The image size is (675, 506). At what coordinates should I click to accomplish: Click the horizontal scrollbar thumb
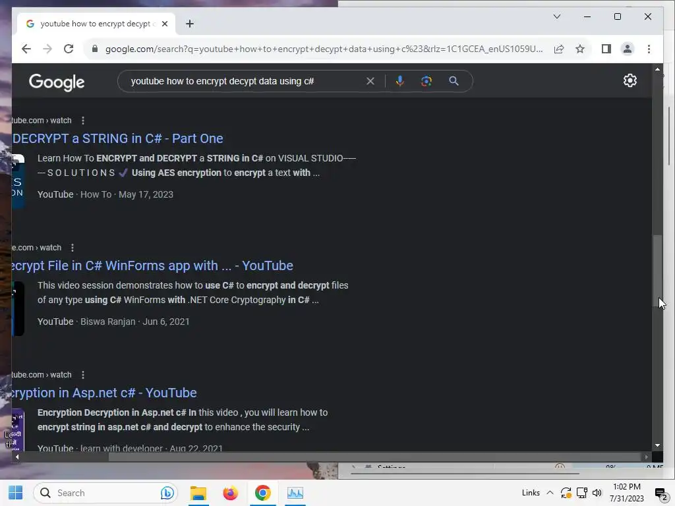pyautogui.click(x=374, y=457)
